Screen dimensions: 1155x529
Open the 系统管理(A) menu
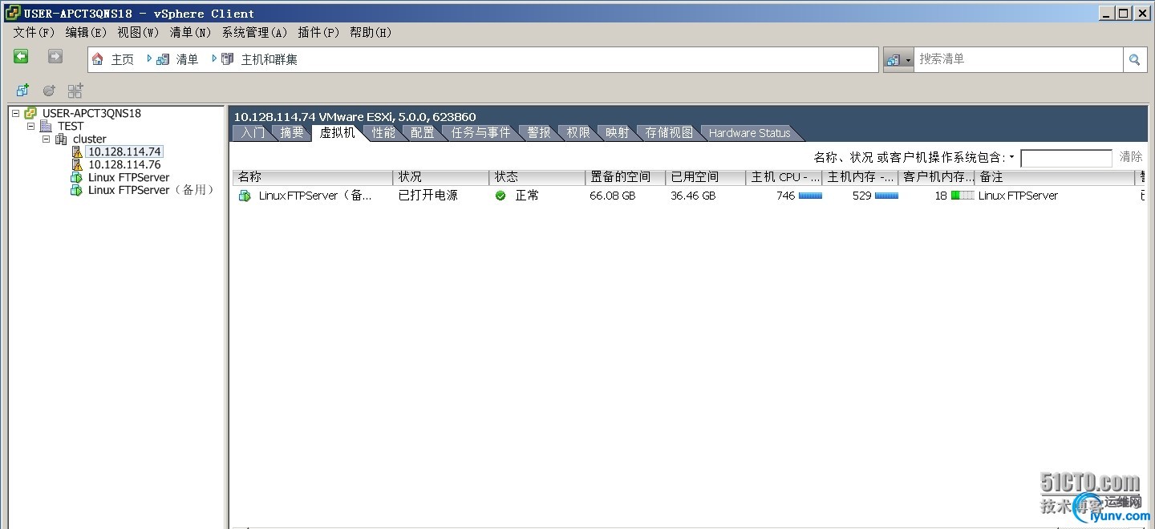click(254, 32)
